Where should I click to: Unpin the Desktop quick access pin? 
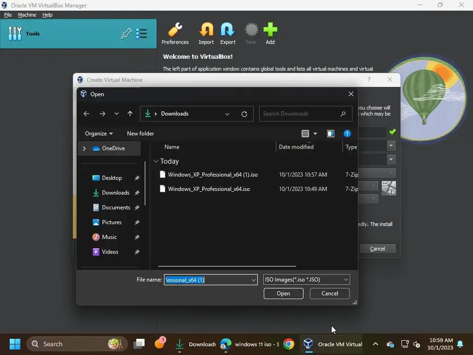tap(137, 178)
